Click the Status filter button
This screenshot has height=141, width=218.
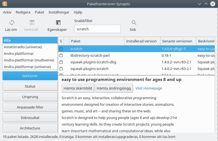click(30, 86)
